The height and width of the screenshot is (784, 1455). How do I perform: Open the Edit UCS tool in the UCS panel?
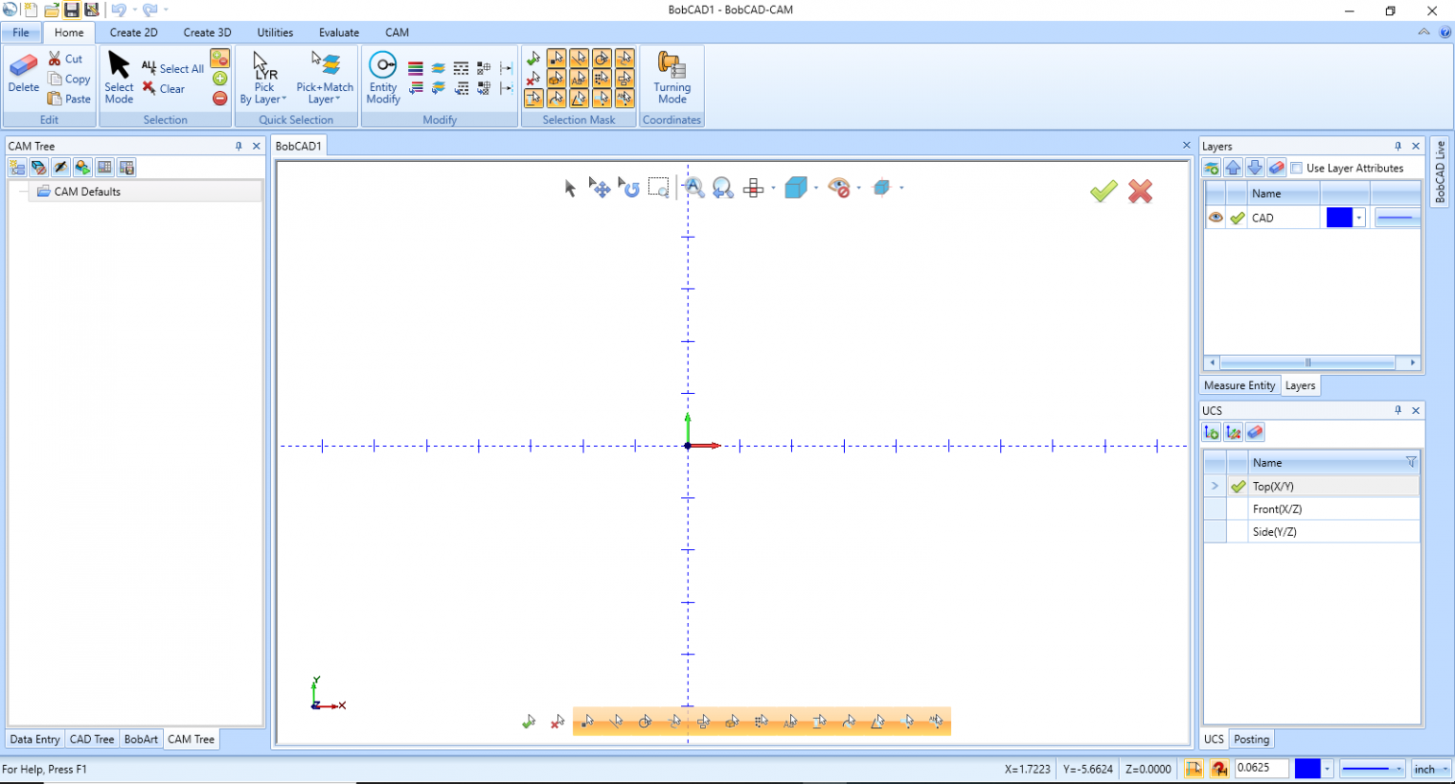coord(1233,432)
